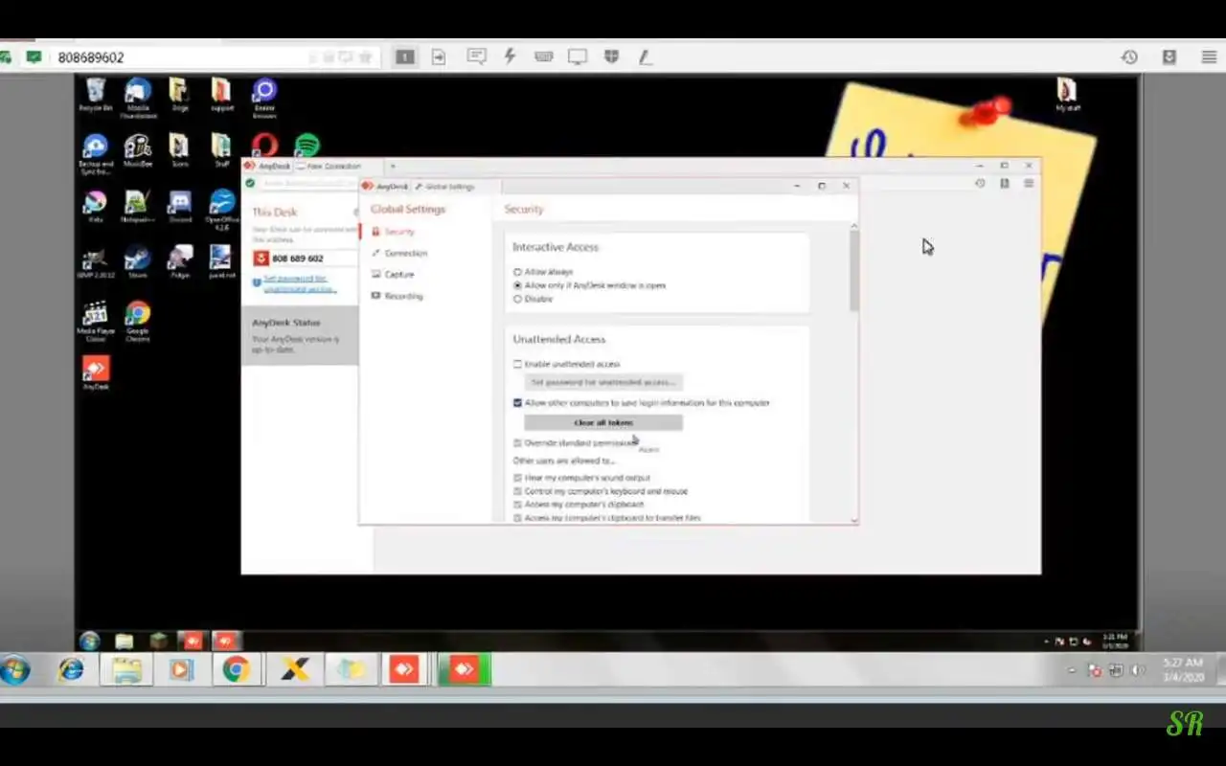Click Set password for unattended access button

[603, 382]
